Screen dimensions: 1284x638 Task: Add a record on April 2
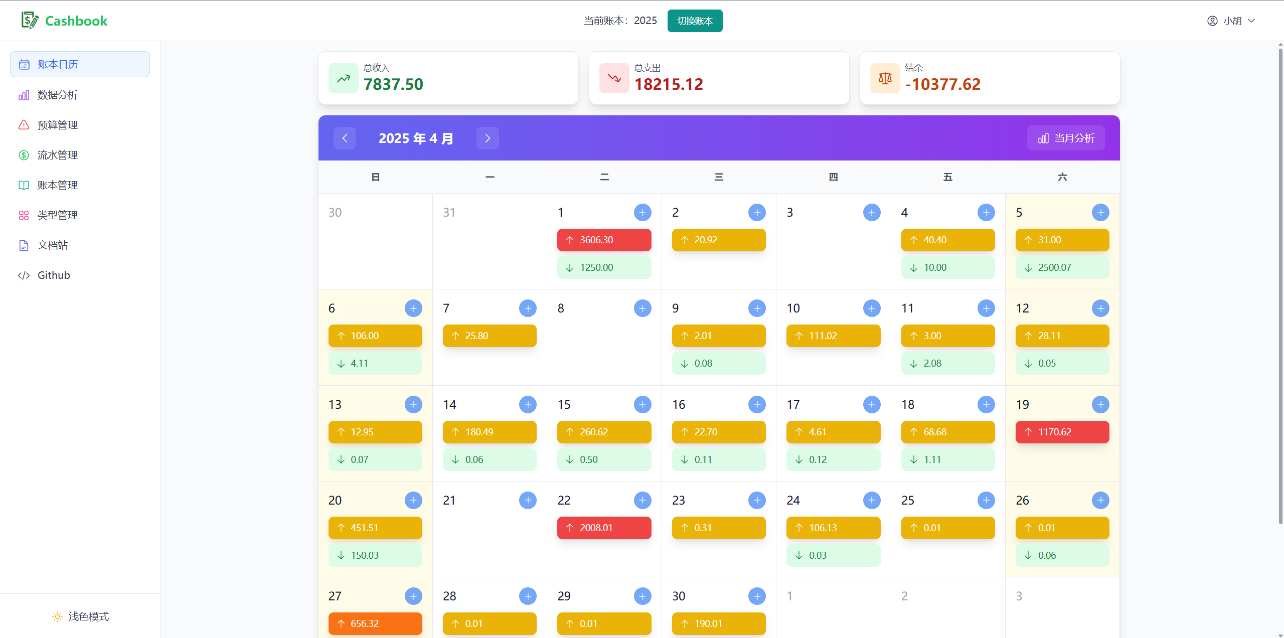point(757,212)
